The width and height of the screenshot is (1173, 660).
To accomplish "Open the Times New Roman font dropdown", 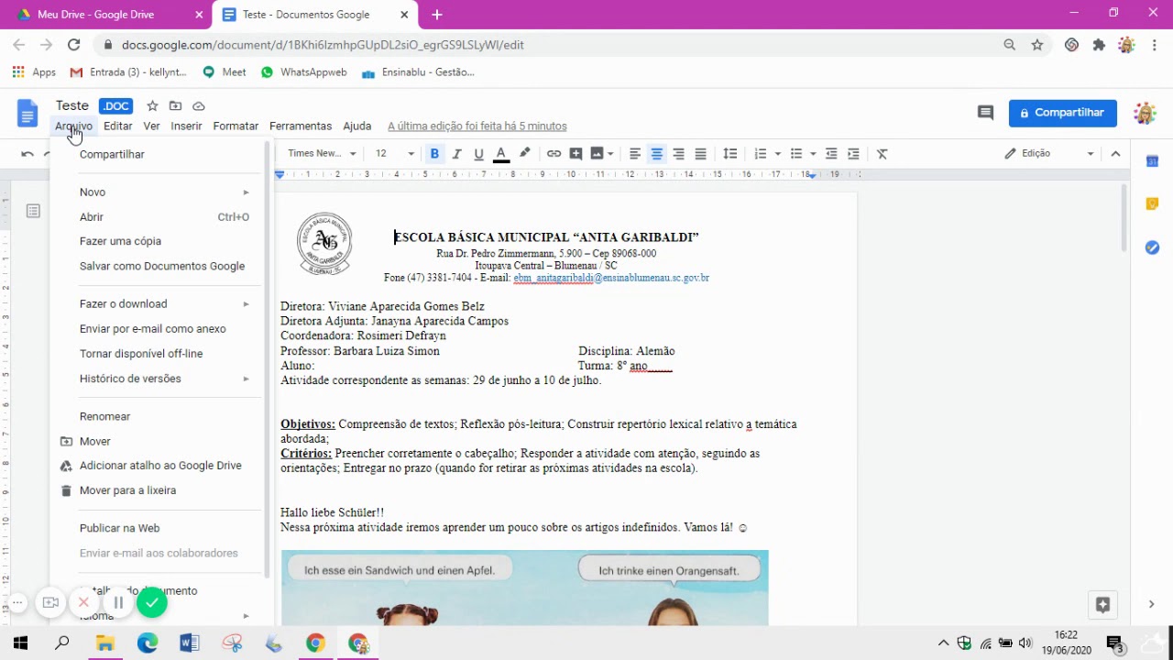I will click(x=321, y=154).
